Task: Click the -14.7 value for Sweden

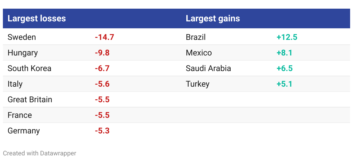Action: (104, 37)
